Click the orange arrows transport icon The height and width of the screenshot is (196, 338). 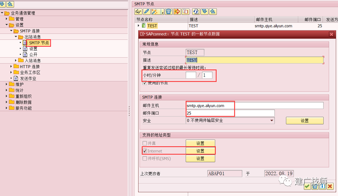coord(177,12)
